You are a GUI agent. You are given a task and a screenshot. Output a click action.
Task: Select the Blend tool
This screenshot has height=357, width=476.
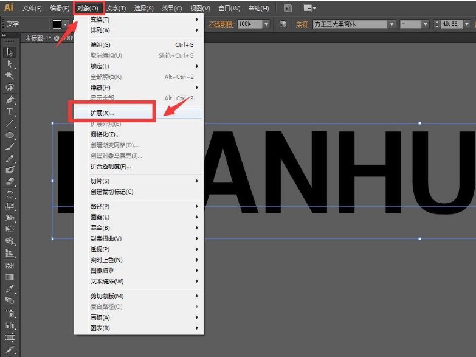point(10,301)
